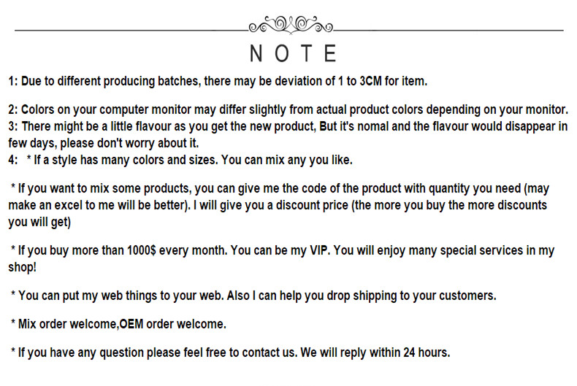Click the "more than 1000$ every month" line
This screenshot has height=386, width=577.
(x=146, y=250)
